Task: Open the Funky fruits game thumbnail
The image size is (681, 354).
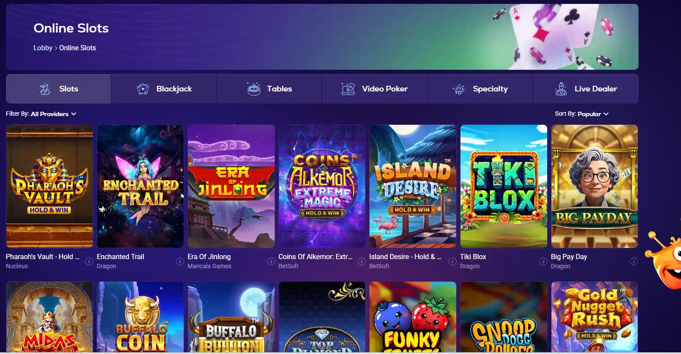Action: [x=413, y=317]
